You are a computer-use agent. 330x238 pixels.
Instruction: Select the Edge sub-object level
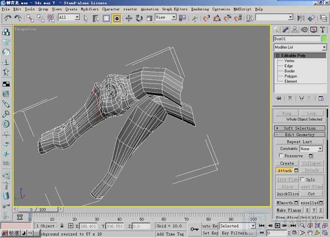tap(288, 66)
